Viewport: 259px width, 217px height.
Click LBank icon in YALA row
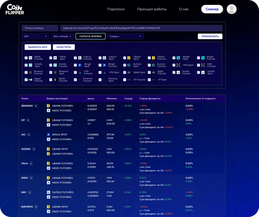[x=48, y=163]
